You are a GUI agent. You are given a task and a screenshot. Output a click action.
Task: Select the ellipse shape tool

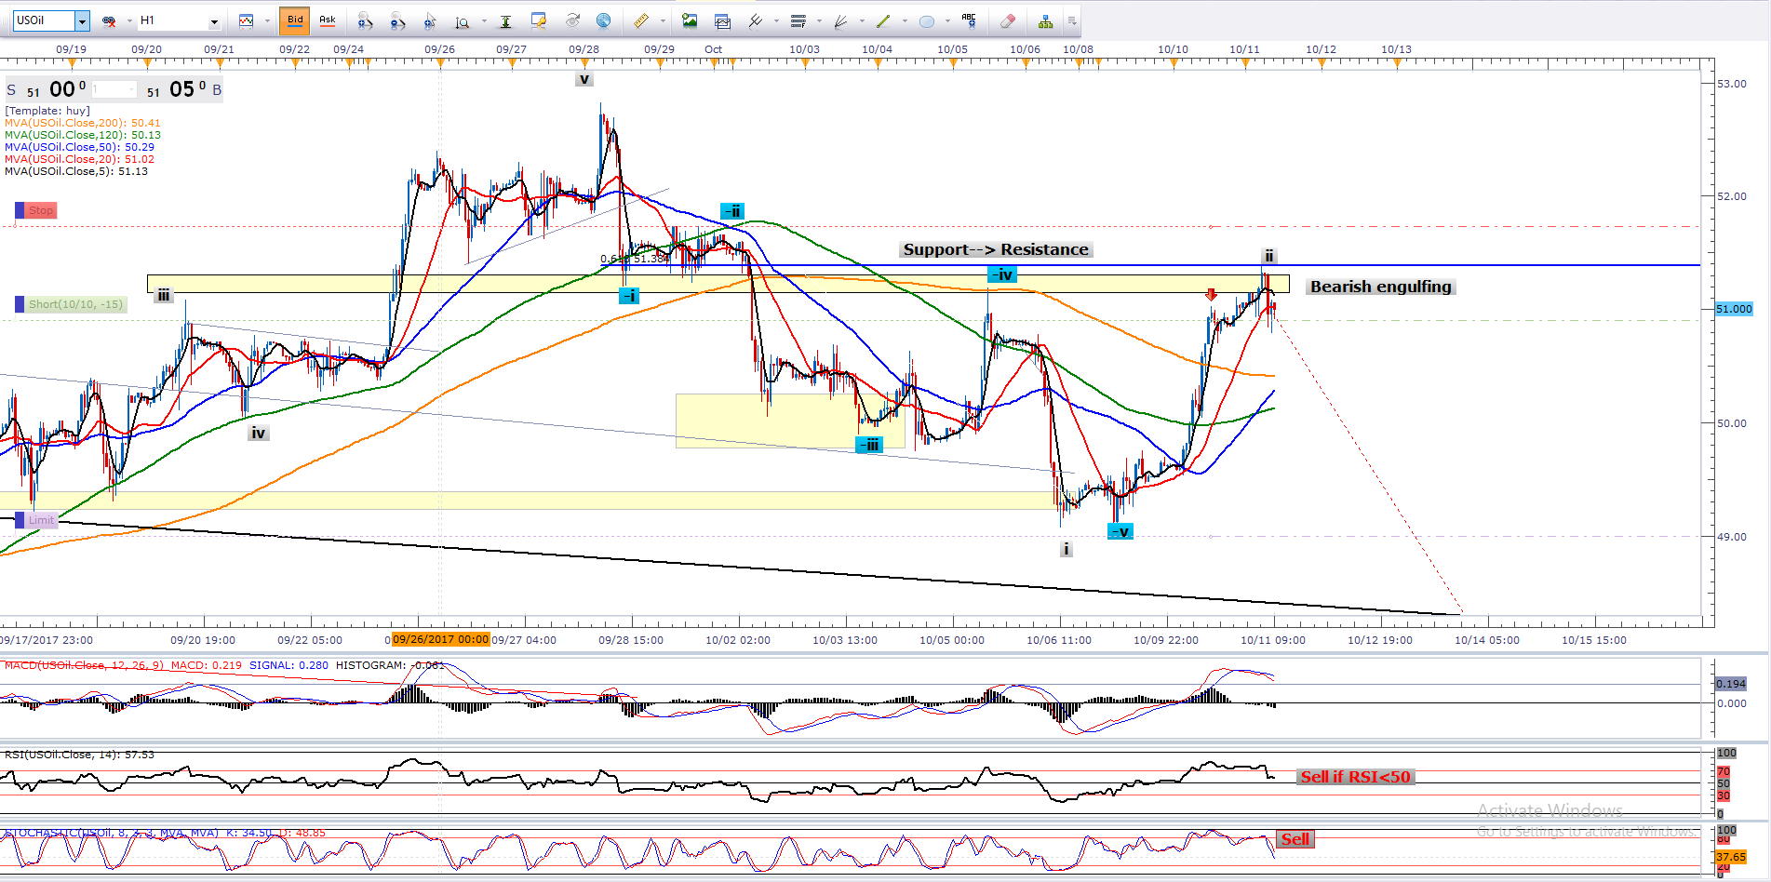click(927, 20)
